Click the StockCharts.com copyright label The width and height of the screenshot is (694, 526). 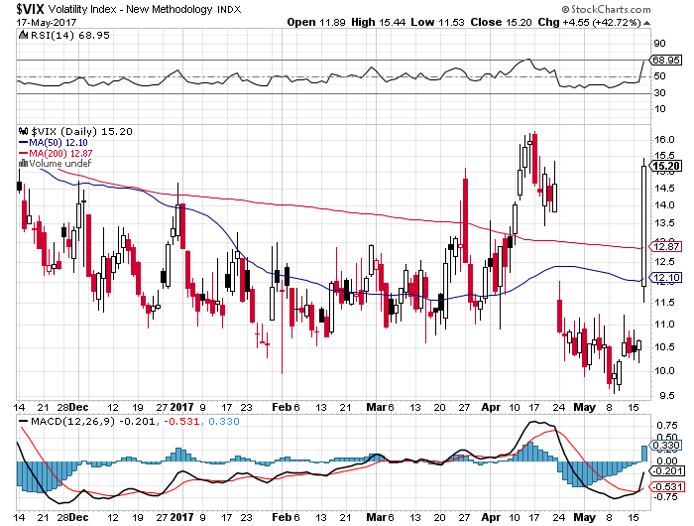pos(607,9)
